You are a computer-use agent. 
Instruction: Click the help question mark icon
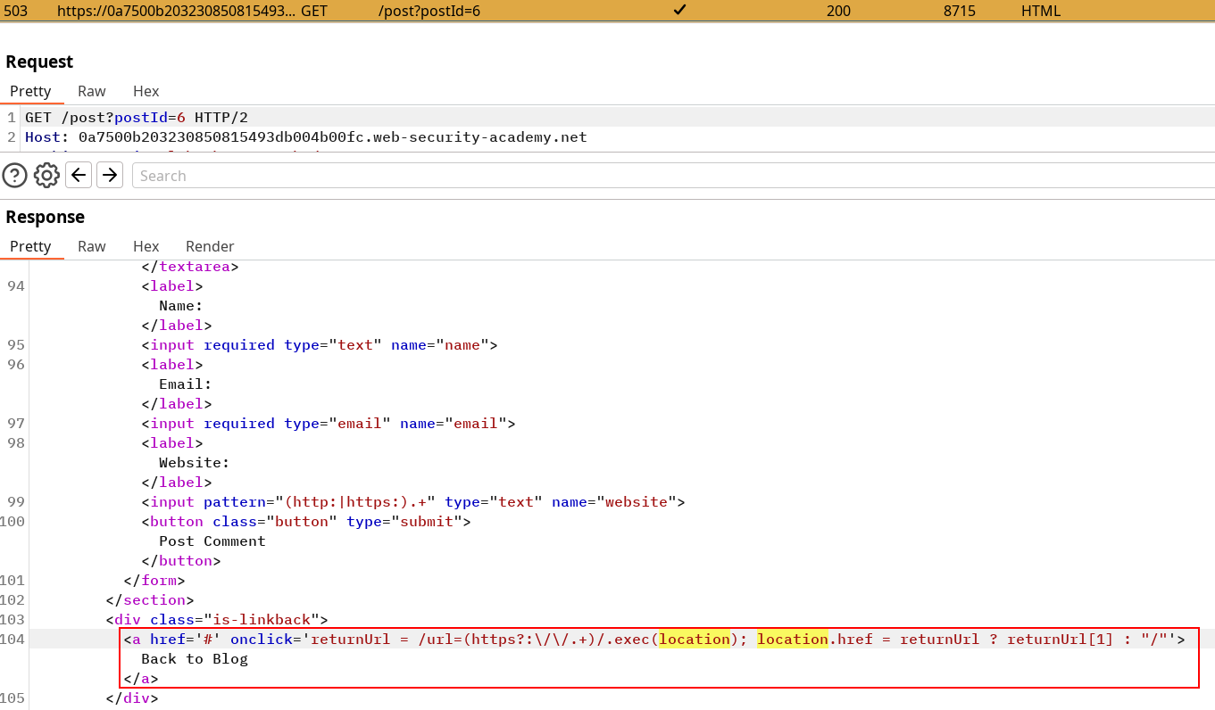tap(15, 176)
